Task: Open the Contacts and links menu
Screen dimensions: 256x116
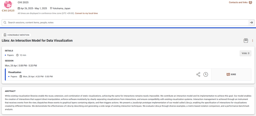Action: (238, 2)
